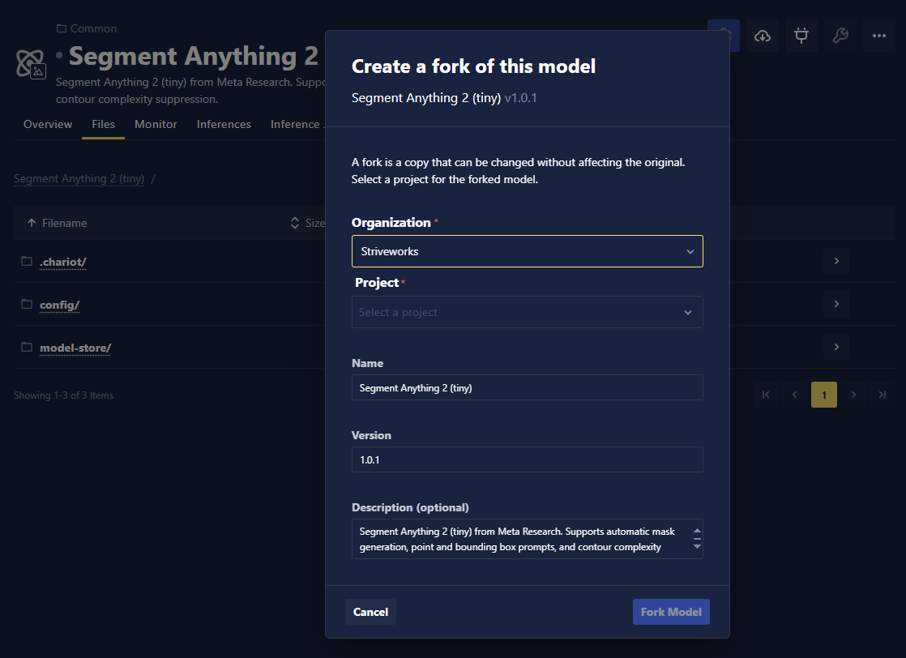
Task: Click the model-store folder icon
Action: (x=27, y=347)
